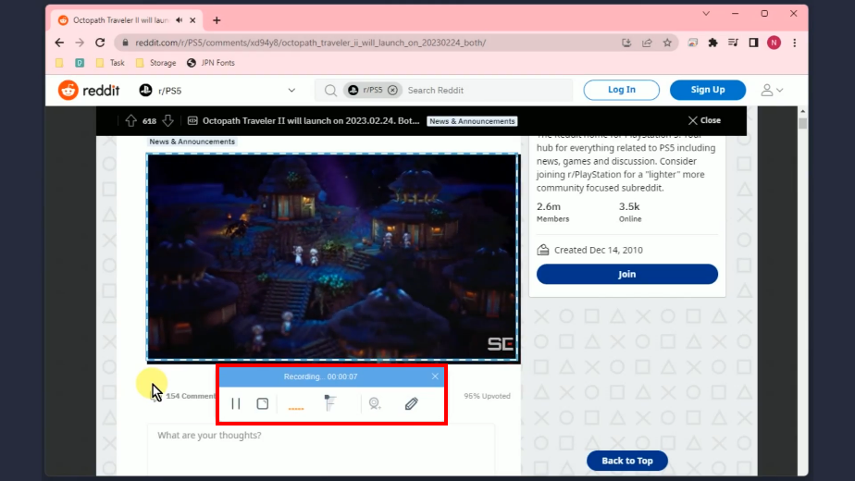Expand the r/PS5 community dropdown
Viewport: 855px width, 481px height.
point(291,91)
